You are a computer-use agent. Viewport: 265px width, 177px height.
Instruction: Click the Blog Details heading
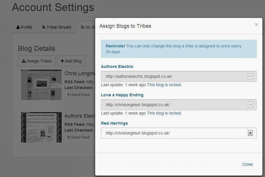[x=36, y=49]
